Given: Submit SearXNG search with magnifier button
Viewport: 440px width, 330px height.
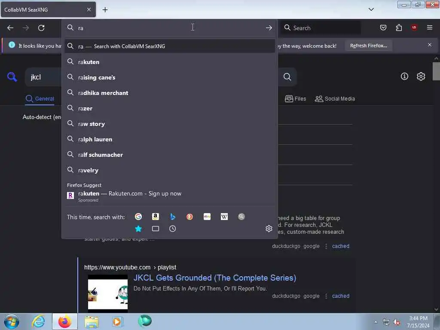Looking at the screenshot, I should [287, 77].
